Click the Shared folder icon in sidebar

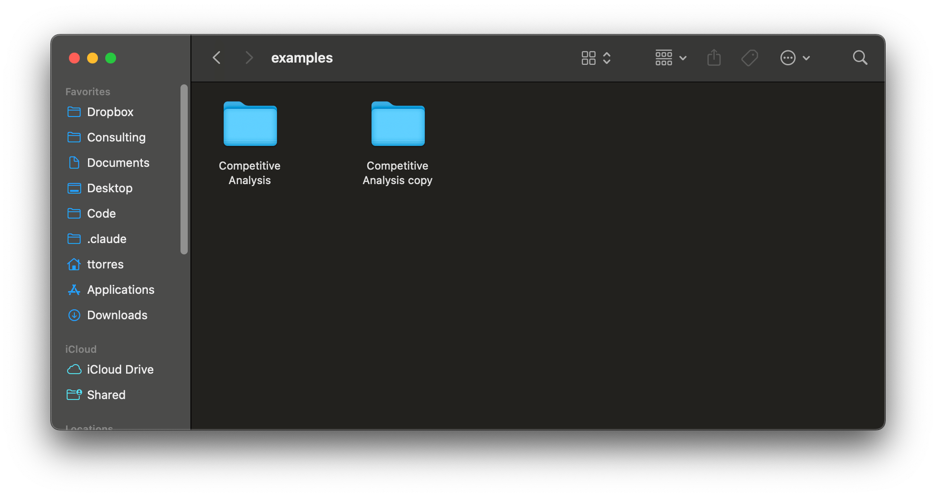click(x=74, y=395)
